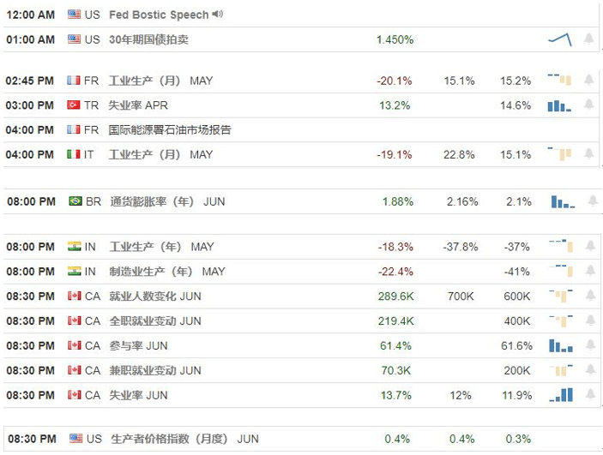Click the Turkey flag icon

(x=74, y=105)
